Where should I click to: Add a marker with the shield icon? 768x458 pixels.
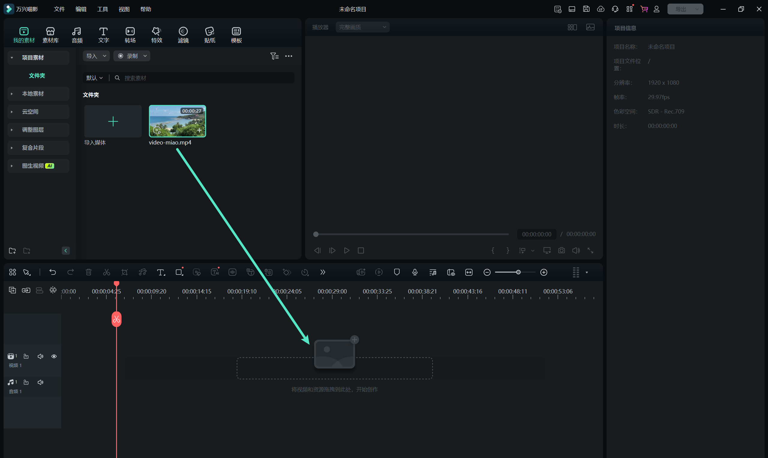click(397, 272)
